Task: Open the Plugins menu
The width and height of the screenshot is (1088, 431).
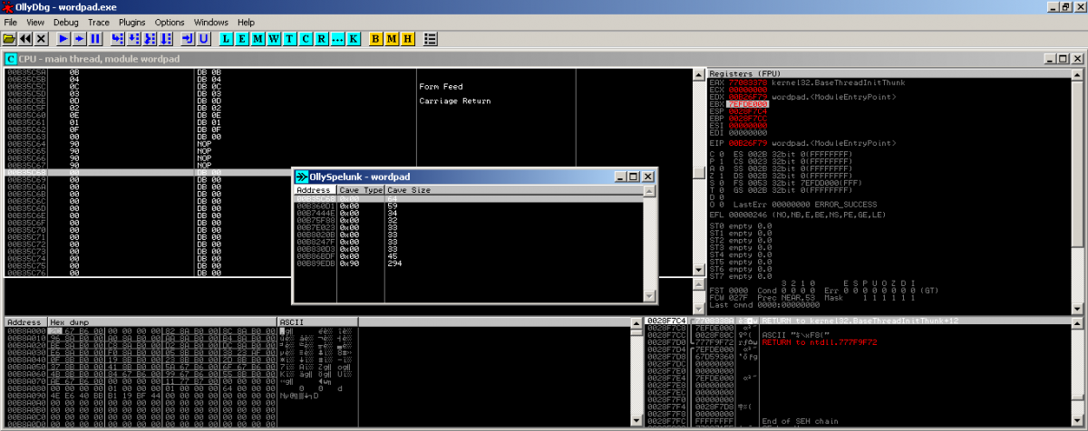Action: pos(132,22)
